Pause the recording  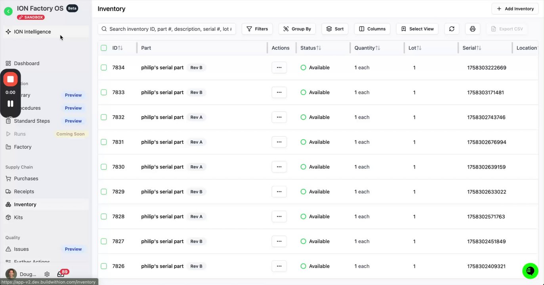(11, 104)
